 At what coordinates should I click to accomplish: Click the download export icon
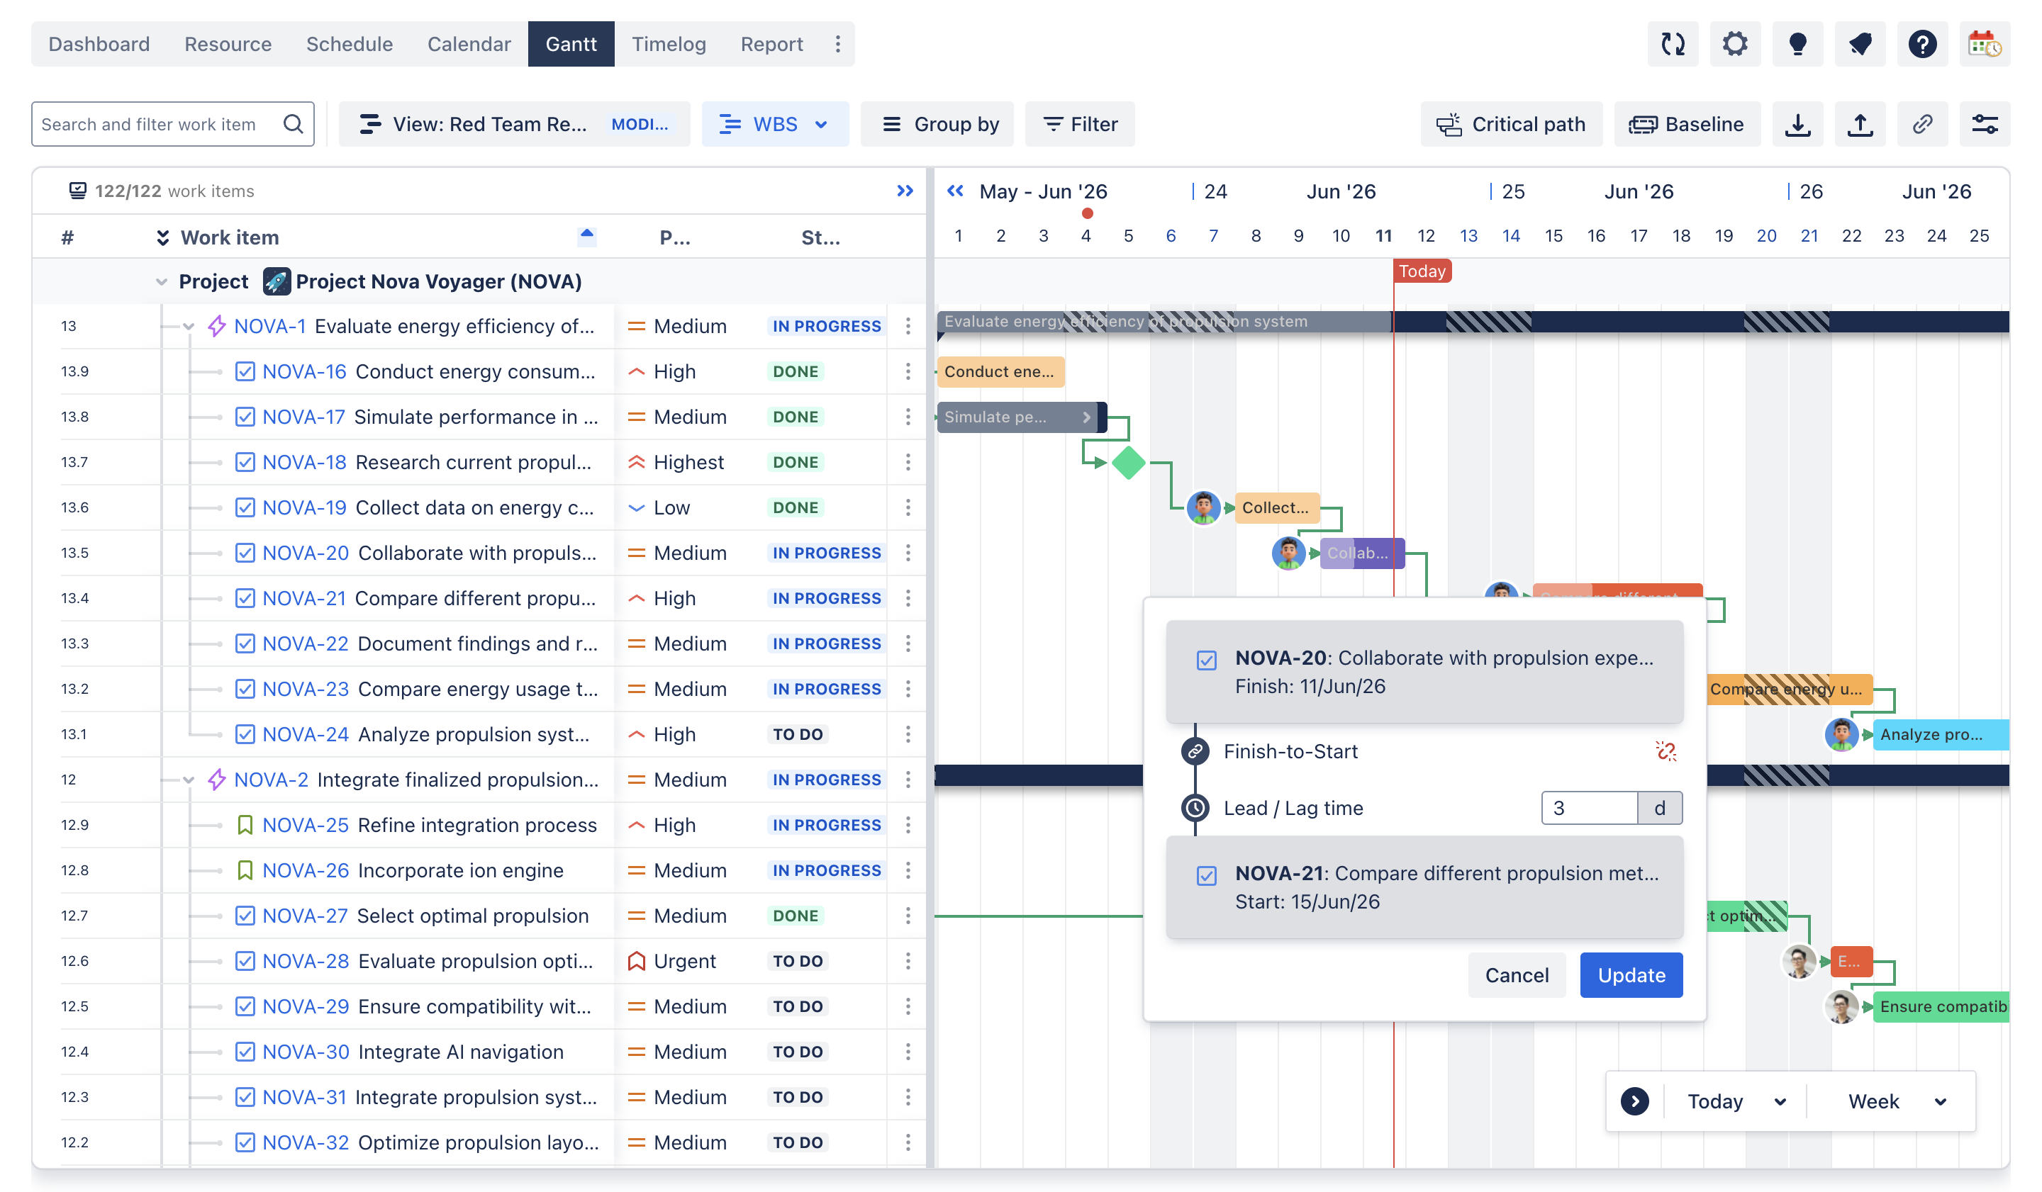1797,124
